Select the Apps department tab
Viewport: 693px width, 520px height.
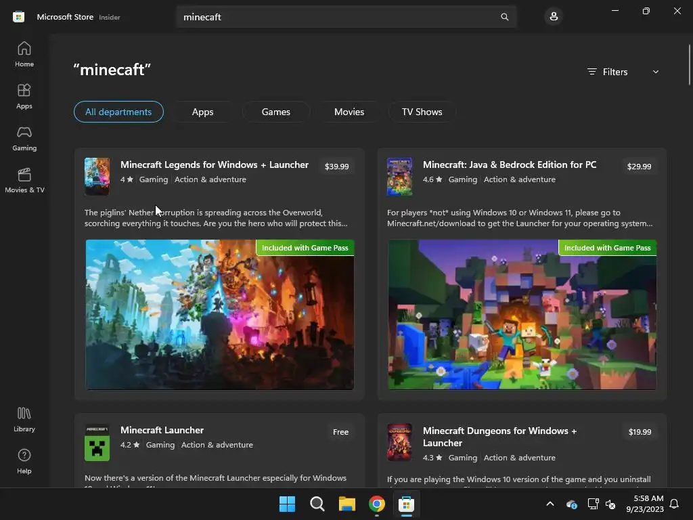(203, 112)
